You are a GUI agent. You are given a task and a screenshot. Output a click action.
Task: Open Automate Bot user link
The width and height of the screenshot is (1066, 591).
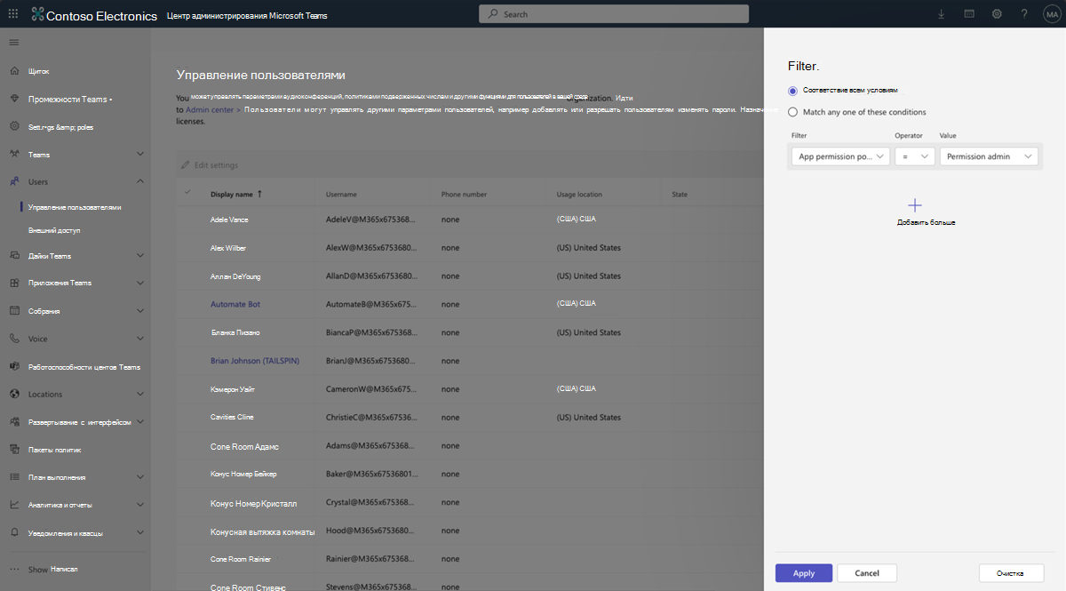coord(235,304)
